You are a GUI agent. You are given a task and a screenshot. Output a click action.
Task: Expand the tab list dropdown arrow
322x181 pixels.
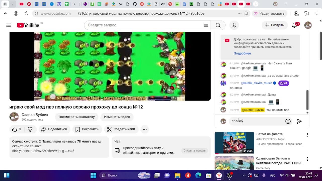tap(13, 4)
